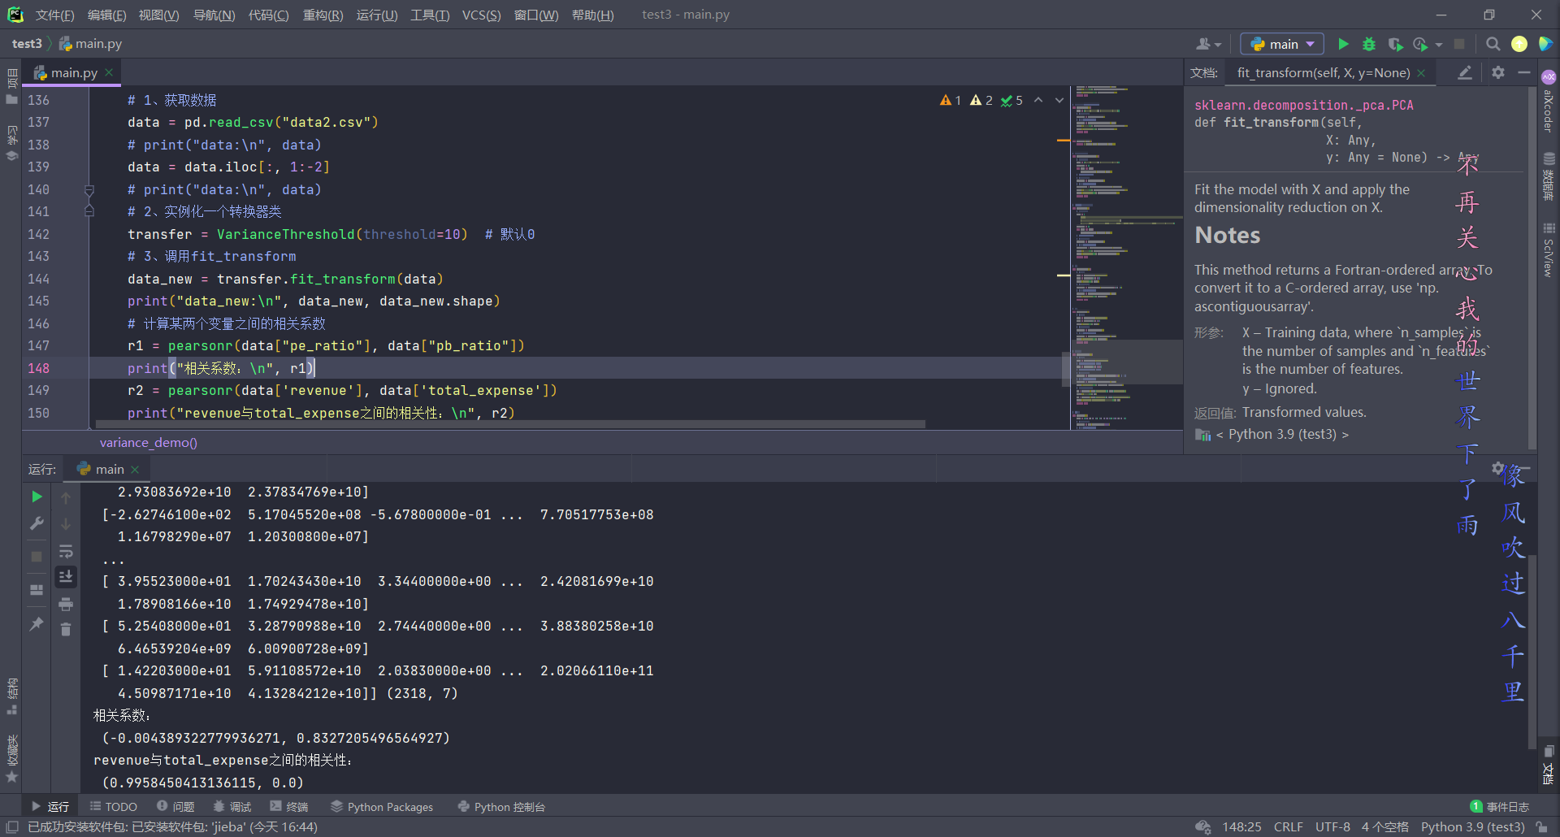
Task: Change file encoding UTF-8 in status bar
Action: click(x=1332, y=826)
